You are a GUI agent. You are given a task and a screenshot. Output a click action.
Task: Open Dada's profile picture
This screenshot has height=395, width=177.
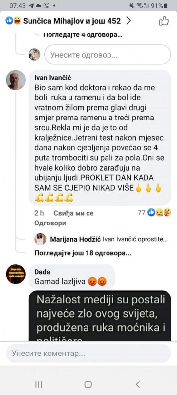(x=16, y=274)
